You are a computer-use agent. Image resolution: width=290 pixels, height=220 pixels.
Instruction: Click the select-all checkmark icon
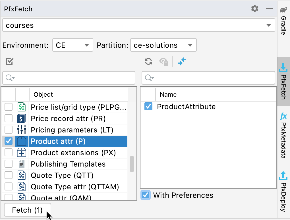pyautogui.click(x=9, y=61)
